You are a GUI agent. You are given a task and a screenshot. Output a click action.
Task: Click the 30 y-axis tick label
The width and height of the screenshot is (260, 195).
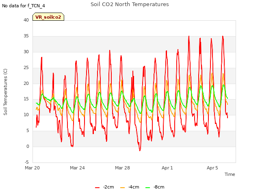26,52
